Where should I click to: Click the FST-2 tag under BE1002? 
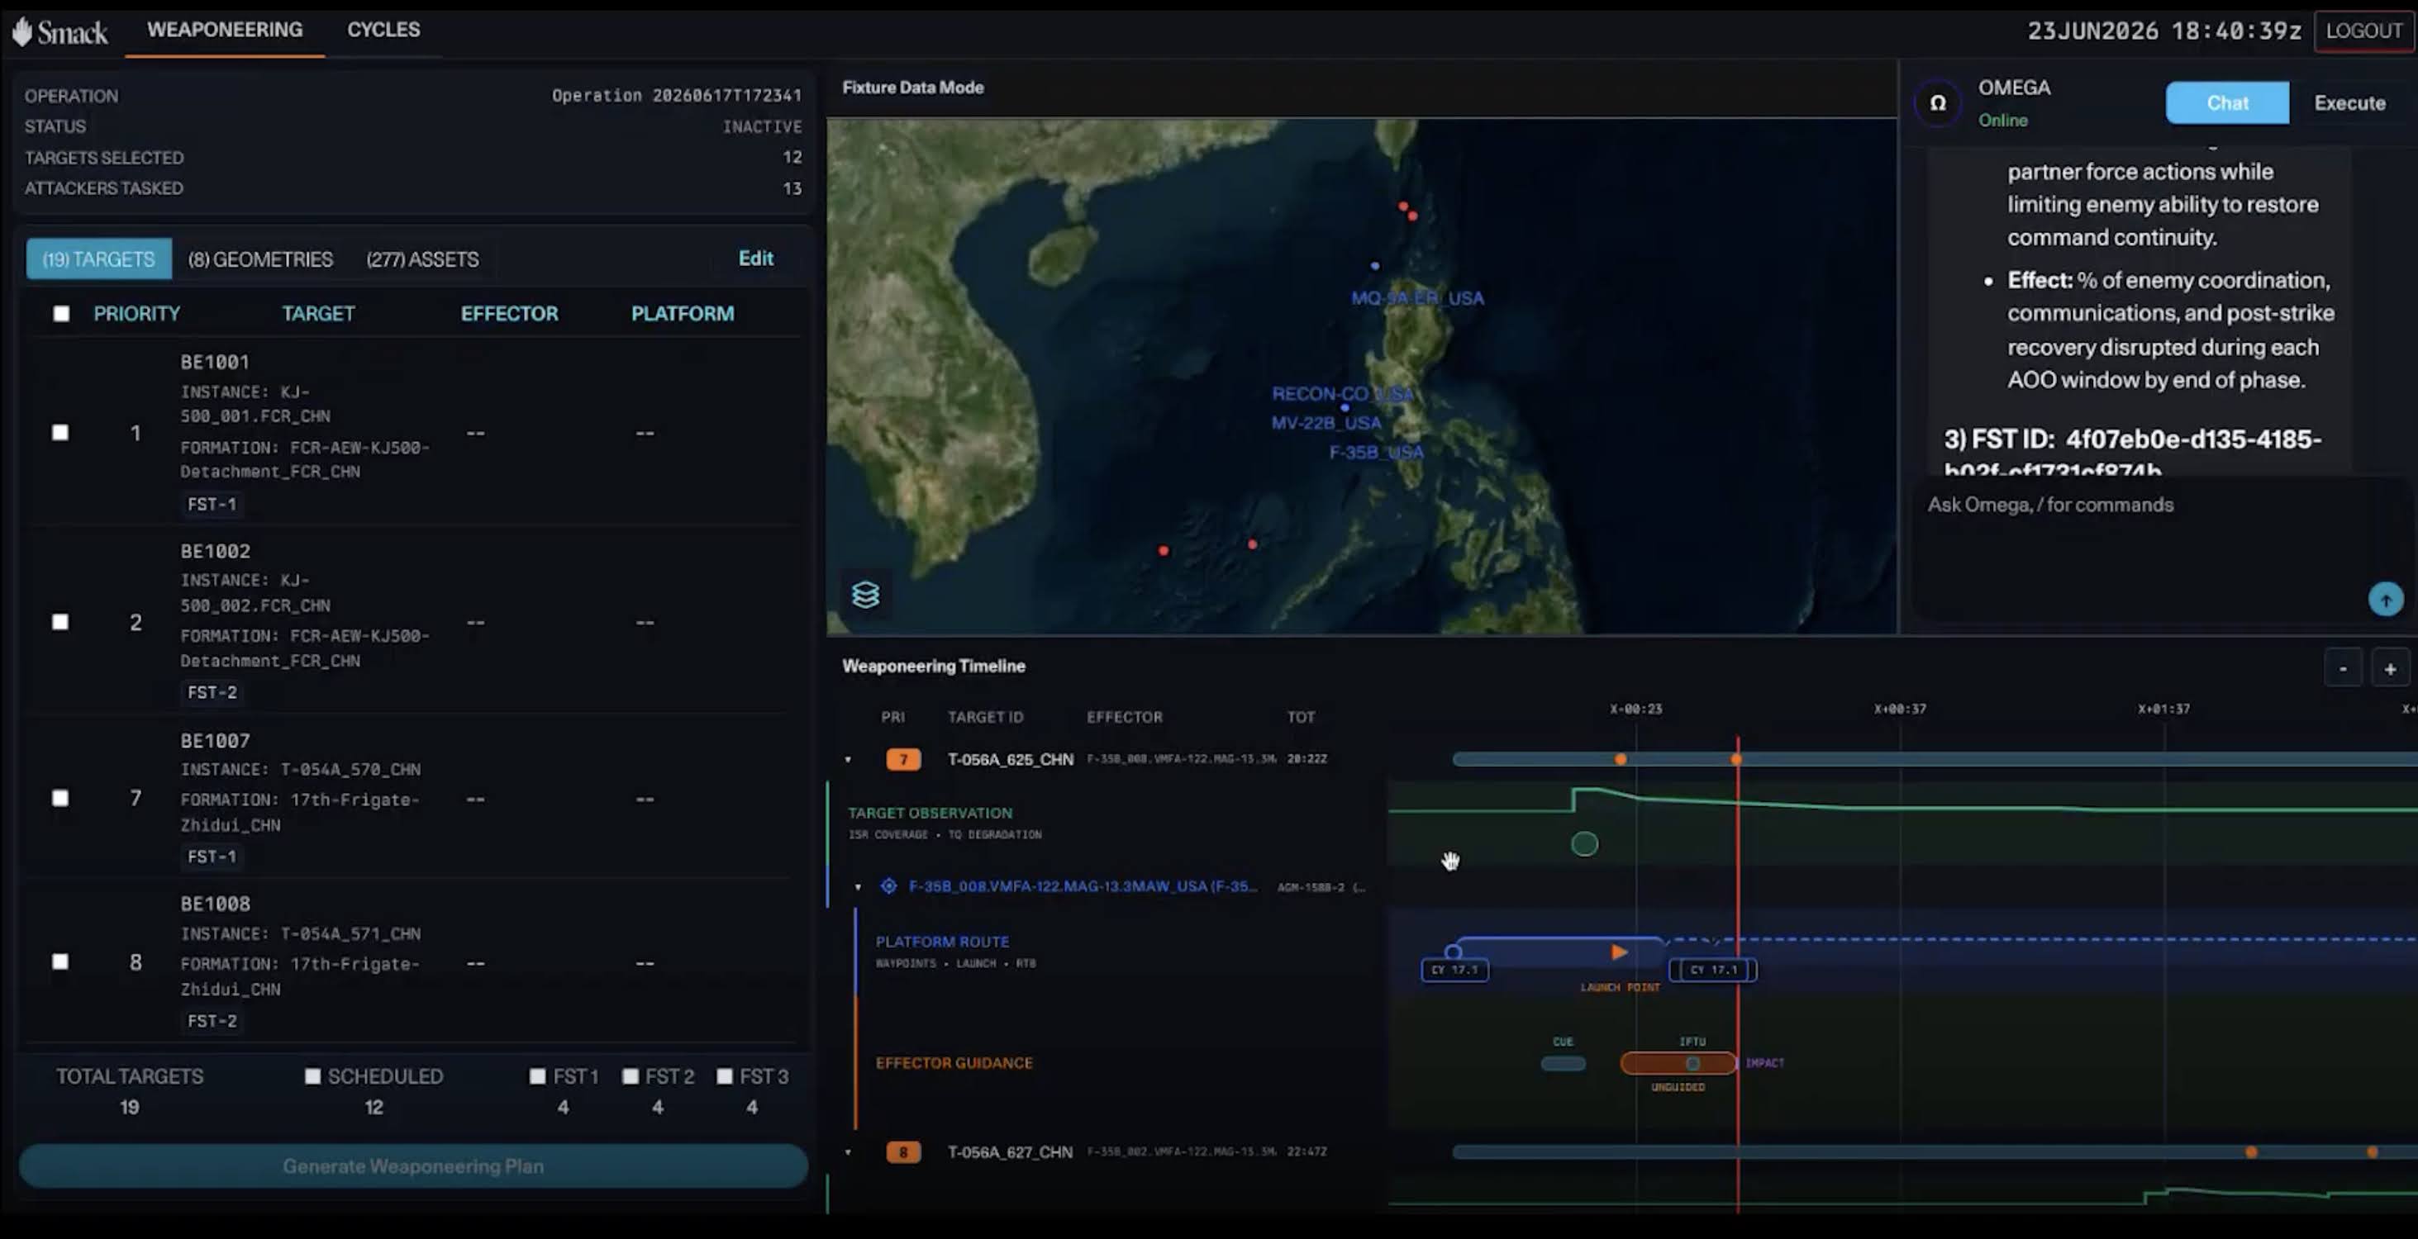tap(212, 692)
